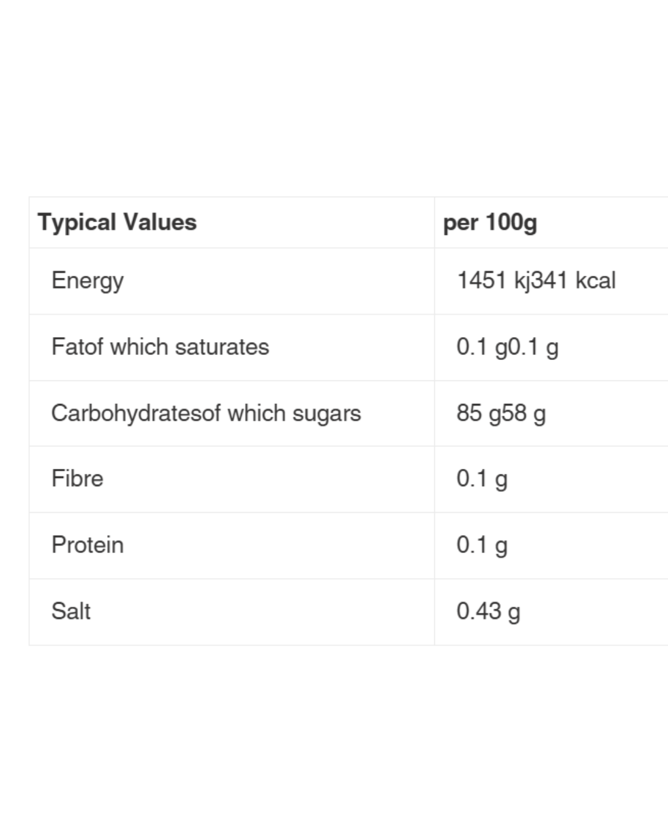Click the Typical Values column header

click(117, 222)
